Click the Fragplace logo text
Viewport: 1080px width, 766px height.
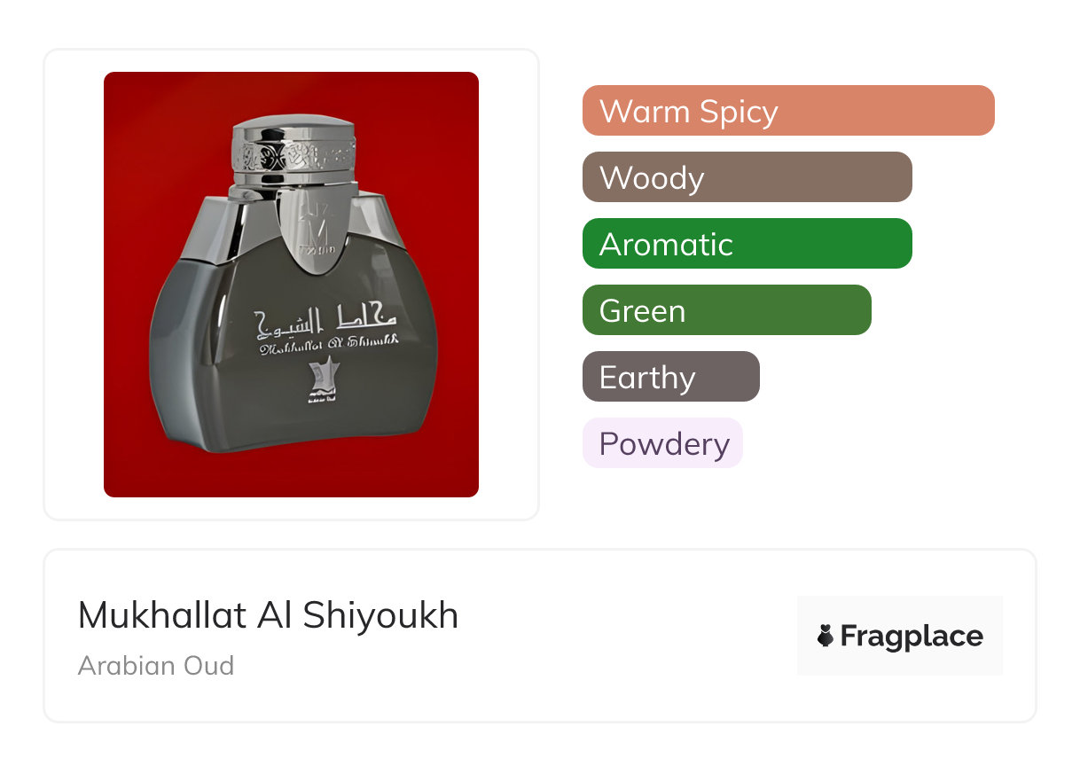point(911,636)
